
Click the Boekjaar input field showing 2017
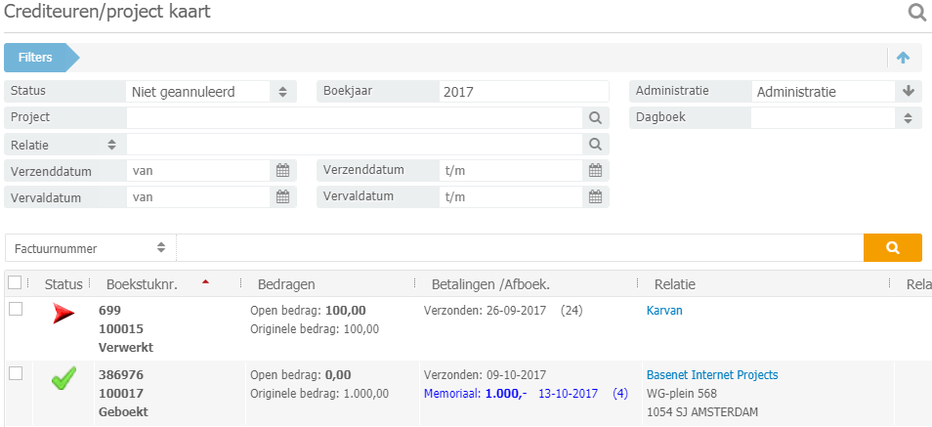coord(524,92)
